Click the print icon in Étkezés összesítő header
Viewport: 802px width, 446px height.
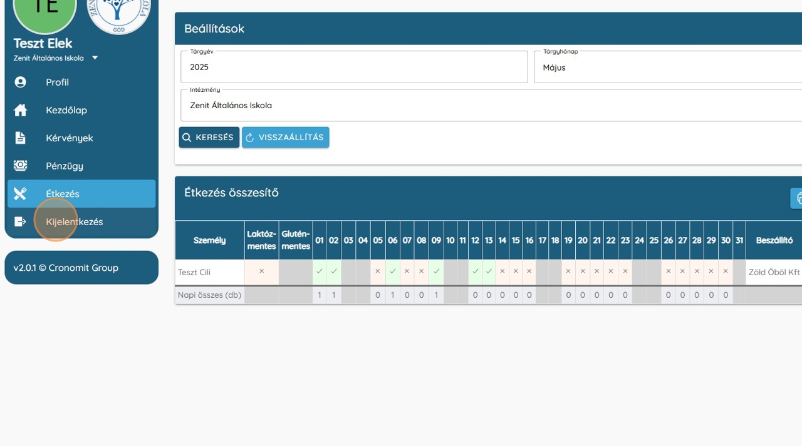[x=798, y=198]
